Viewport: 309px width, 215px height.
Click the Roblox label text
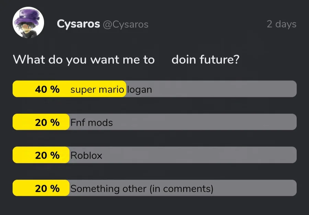point(86,156)
